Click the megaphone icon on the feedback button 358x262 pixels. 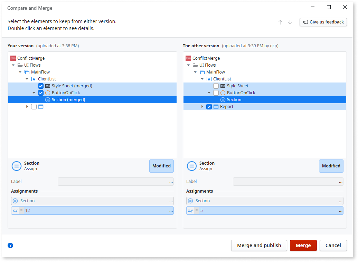point(306,22)
